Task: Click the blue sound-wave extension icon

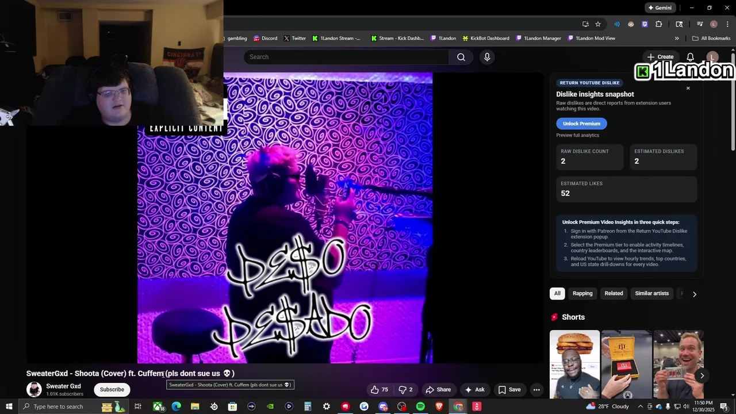Action: (617, 24)
